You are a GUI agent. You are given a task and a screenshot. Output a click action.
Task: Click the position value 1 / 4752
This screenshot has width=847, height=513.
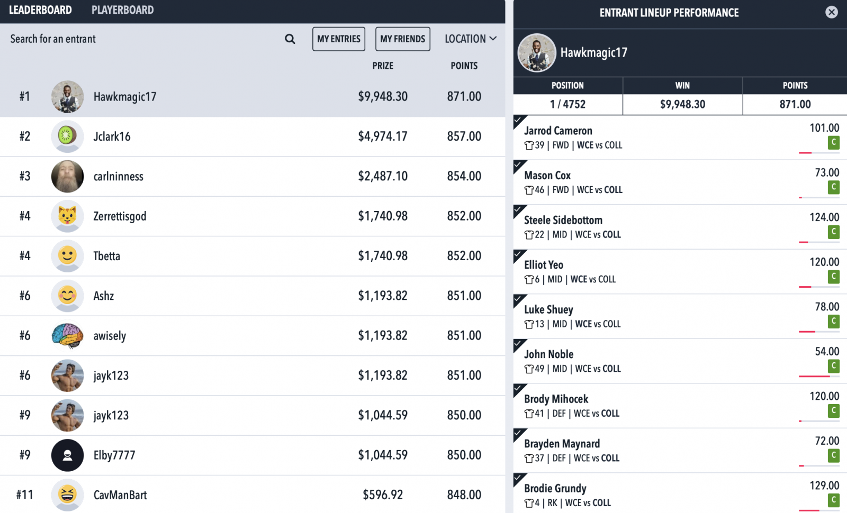click(567, 104)
